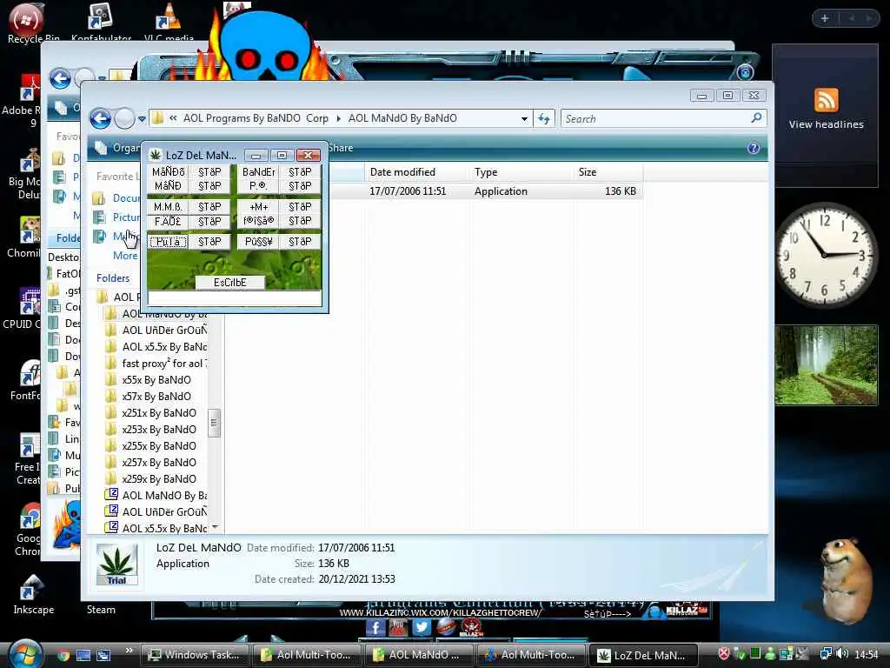The height and width of the screenshot is (668, 890).
Task: Open the Windows Start orb
Action: pyautogui.click(x=23, y=654)
